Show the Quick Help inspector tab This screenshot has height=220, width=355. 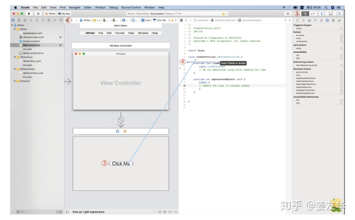pyautogui.click(x=303, y=20)
